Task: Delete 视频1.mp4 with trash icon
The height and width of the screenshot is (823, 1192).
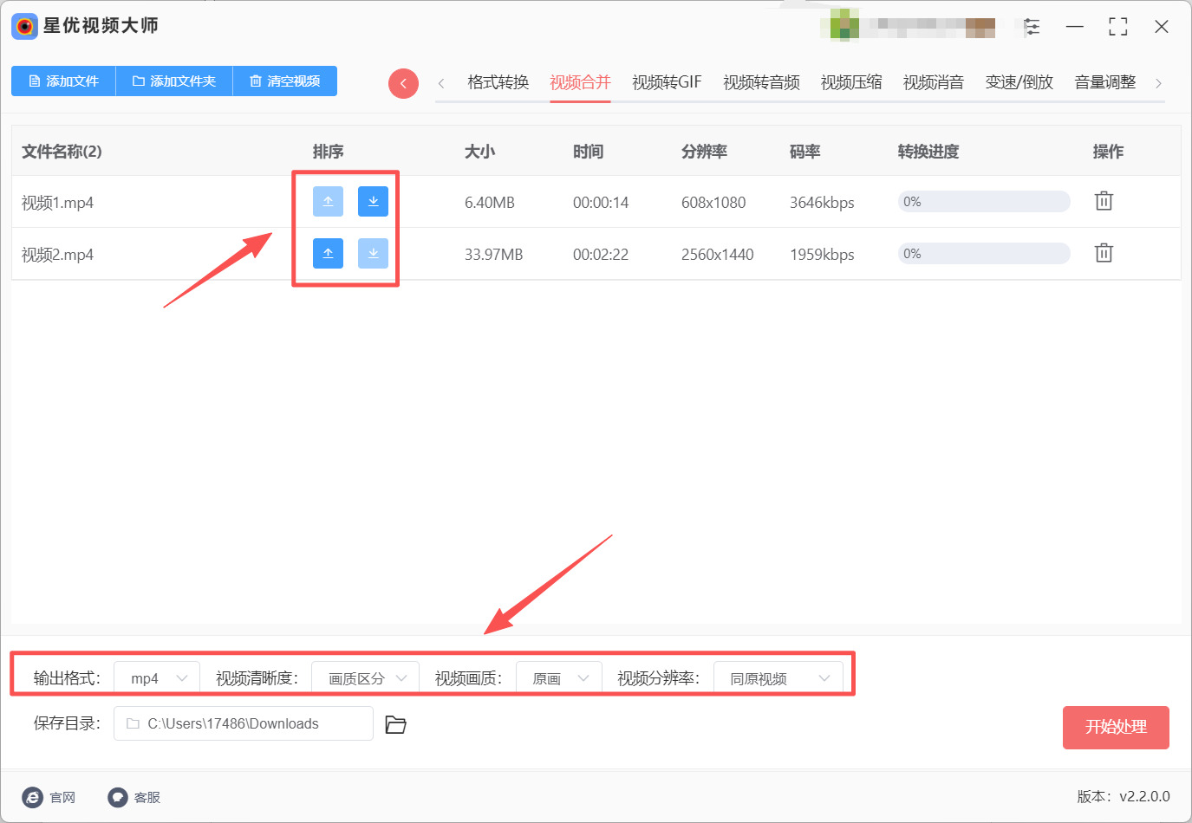Action: pyautogui.click(x=1104, y=201)
